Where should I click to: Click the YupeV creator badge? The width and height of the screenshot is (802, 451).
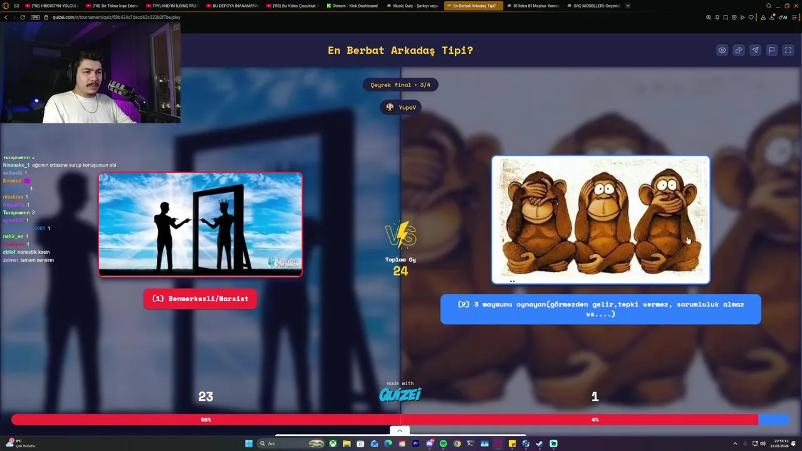pyautogui.click(x=400, y=107)
